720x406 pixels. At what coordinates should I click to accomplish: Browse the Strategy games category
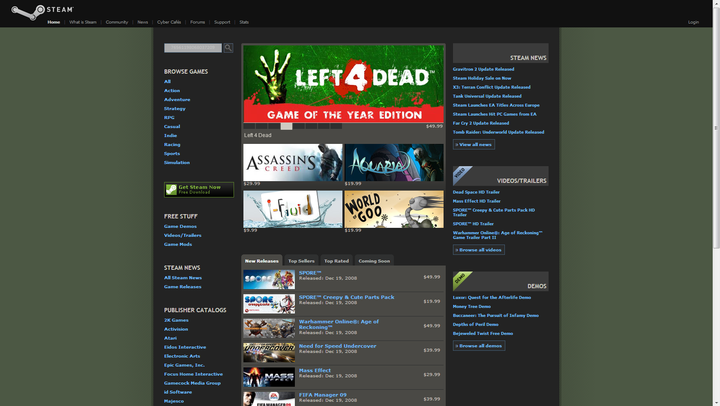click(x=175, y=109)
